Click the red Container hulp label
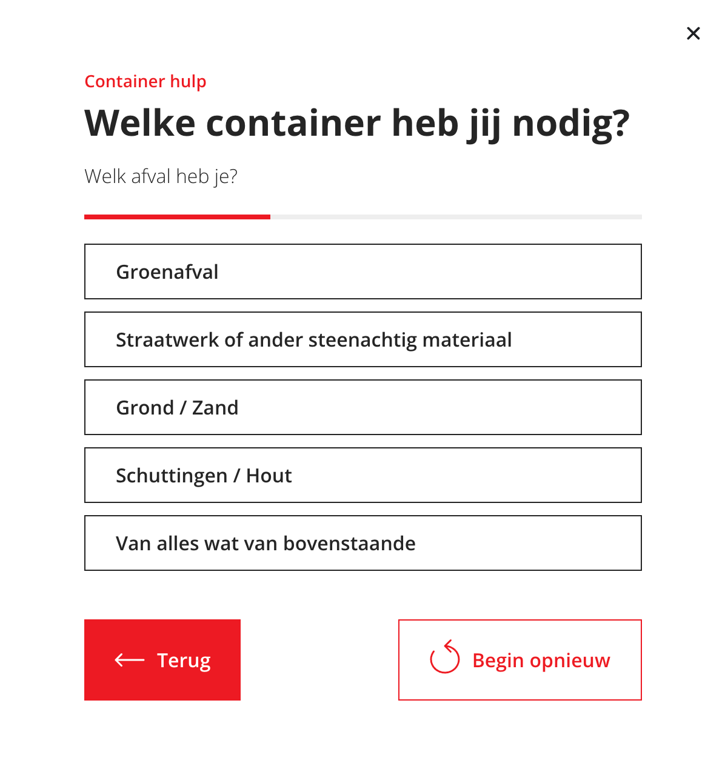 click(x=145, y=81)
